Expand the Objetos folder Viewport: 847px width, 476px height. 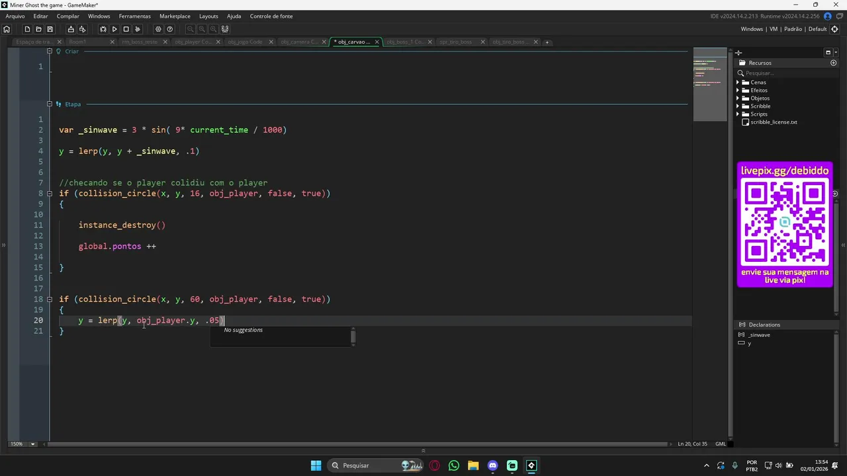738,98
